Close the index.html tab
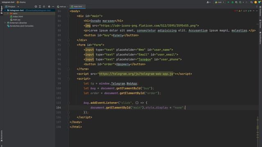 pos(84,7)
